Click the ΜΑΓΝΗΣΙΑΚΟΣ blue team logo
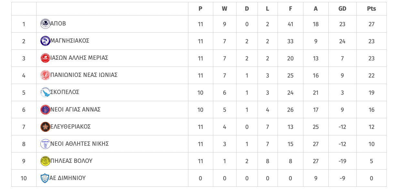 pos(45,41)
